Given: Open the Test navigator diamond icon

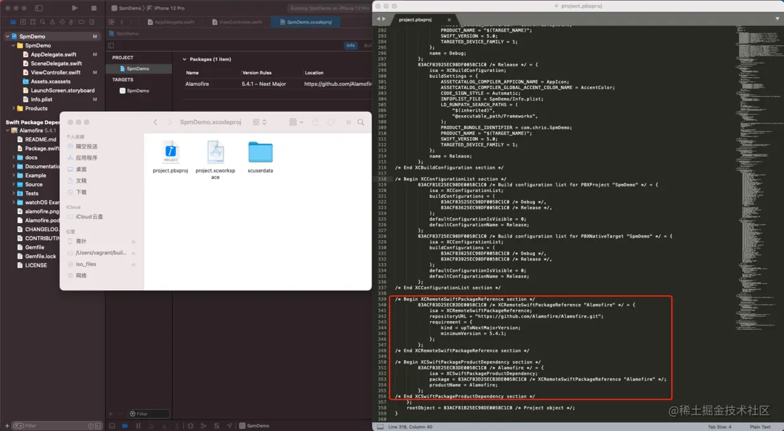Looking at the screenshot, I should pyautogui.click(x=61, y=21).
